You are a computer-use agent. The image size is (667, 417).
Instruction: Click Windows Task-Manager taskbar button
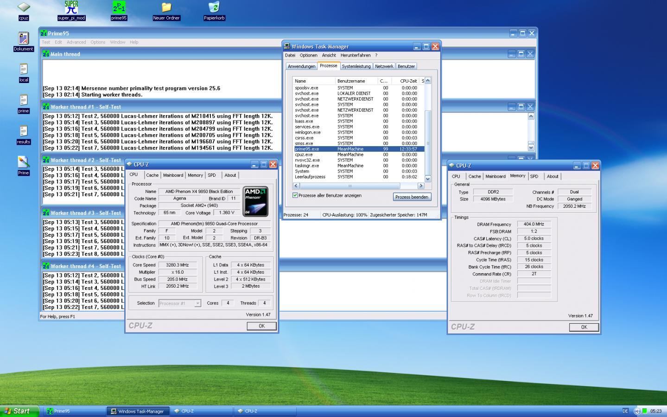(138, 411)
